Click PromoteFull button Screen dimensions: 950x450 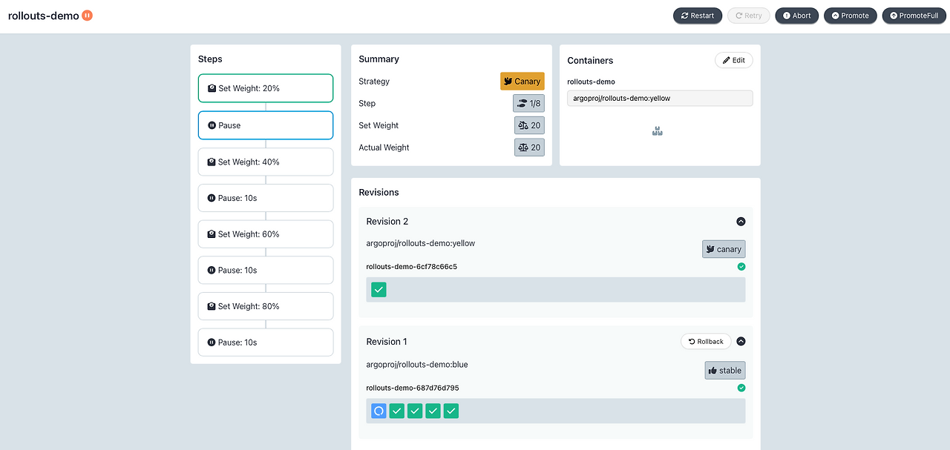[x=914, y=16]
